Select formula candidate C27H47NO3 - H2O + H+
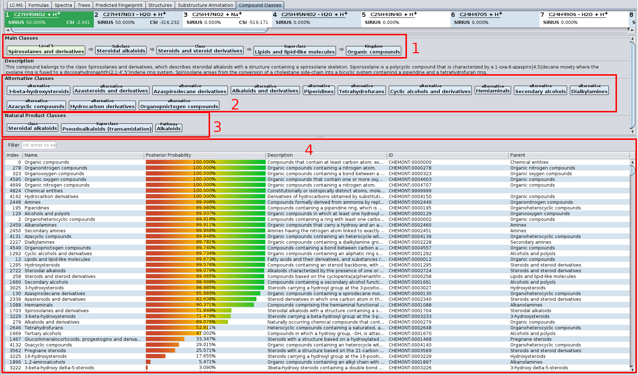Viewport: 638px width, 375px height. coord(138,19)
